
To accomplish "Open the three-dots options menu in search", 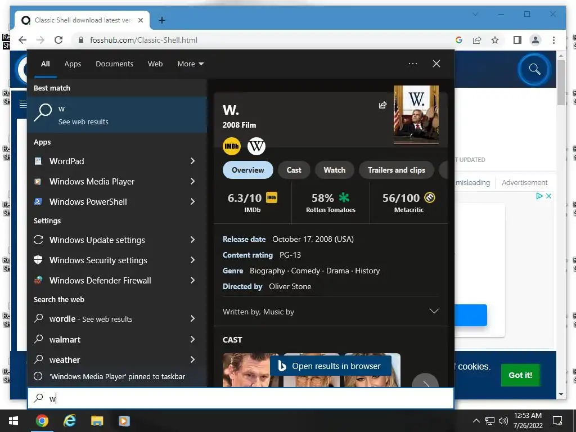I will [x=413, y=64].
